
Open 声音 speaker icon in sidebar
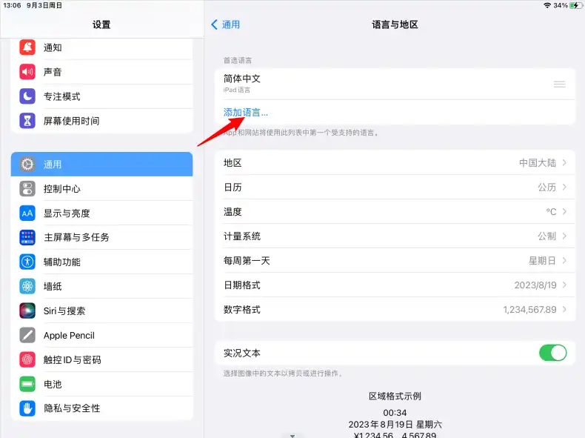point(27,72)
